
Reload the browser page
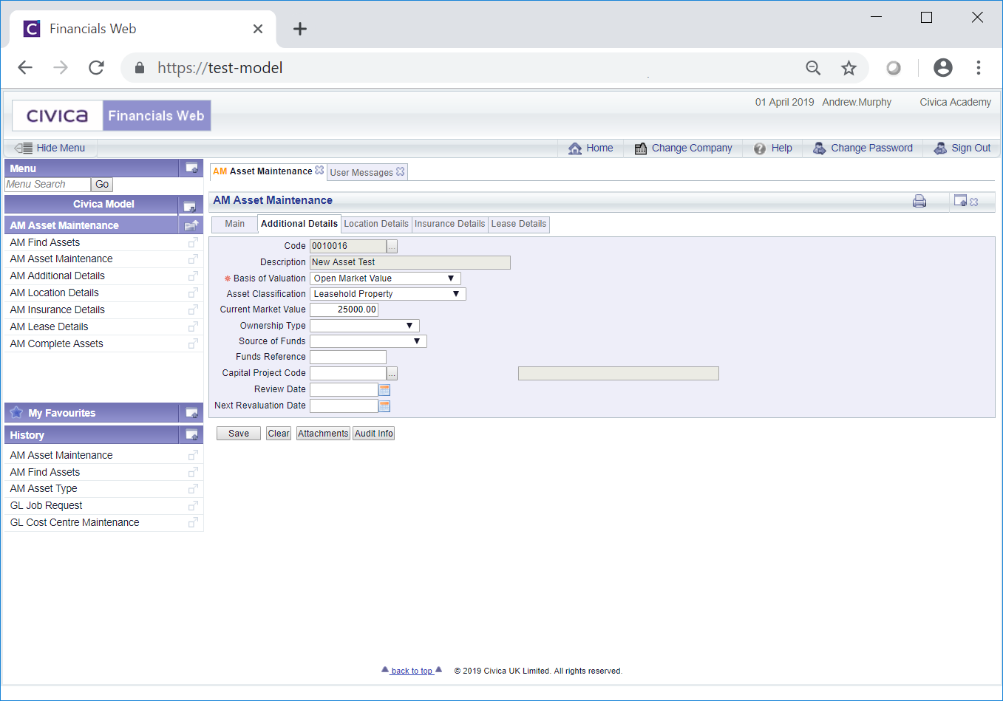pyautogui.click(x=96, y=68)
